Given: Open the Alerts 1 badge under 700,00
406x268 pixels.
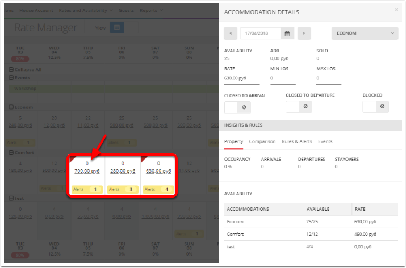Looking at the screenshot, I should tap(87, 189).
